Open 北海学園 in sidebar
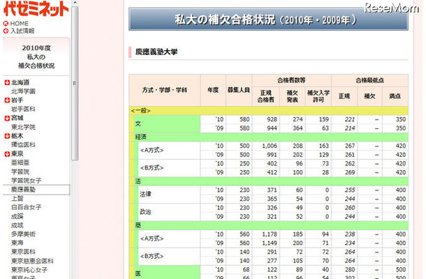426x279 pixels. pyautogui.click(x=23, y=91)
